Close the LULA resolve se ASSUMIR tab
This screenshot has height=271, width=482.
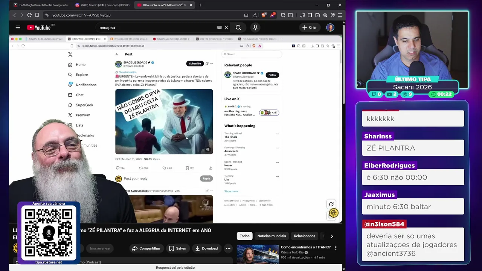tap(191, 5)
